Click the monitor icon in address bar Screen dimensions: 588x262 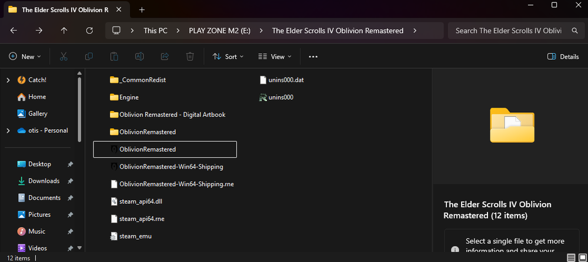click(x=116, y=31)
